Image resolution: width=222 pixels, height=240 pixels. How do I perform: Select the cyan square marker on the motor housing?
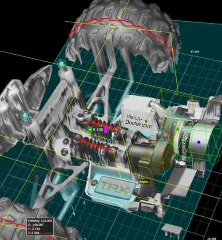coord(165,142)
